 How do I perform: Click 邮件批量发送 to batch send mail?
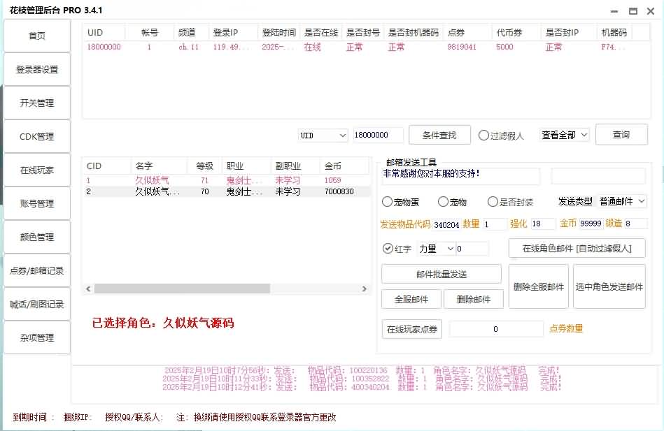pos(441,274)
